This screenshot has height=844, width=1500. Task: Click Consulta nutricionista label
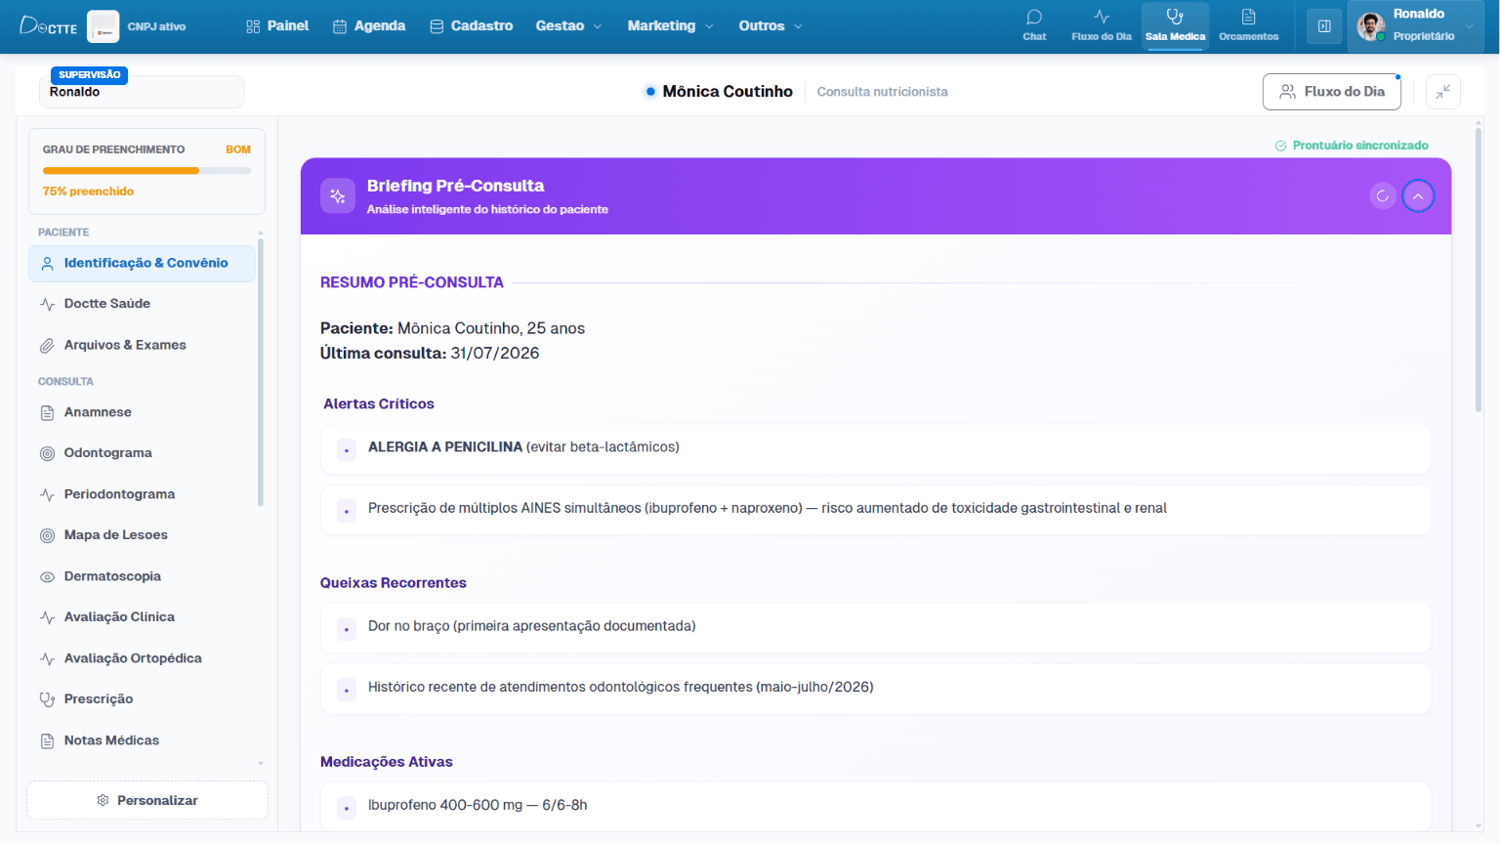click(882, 92)
